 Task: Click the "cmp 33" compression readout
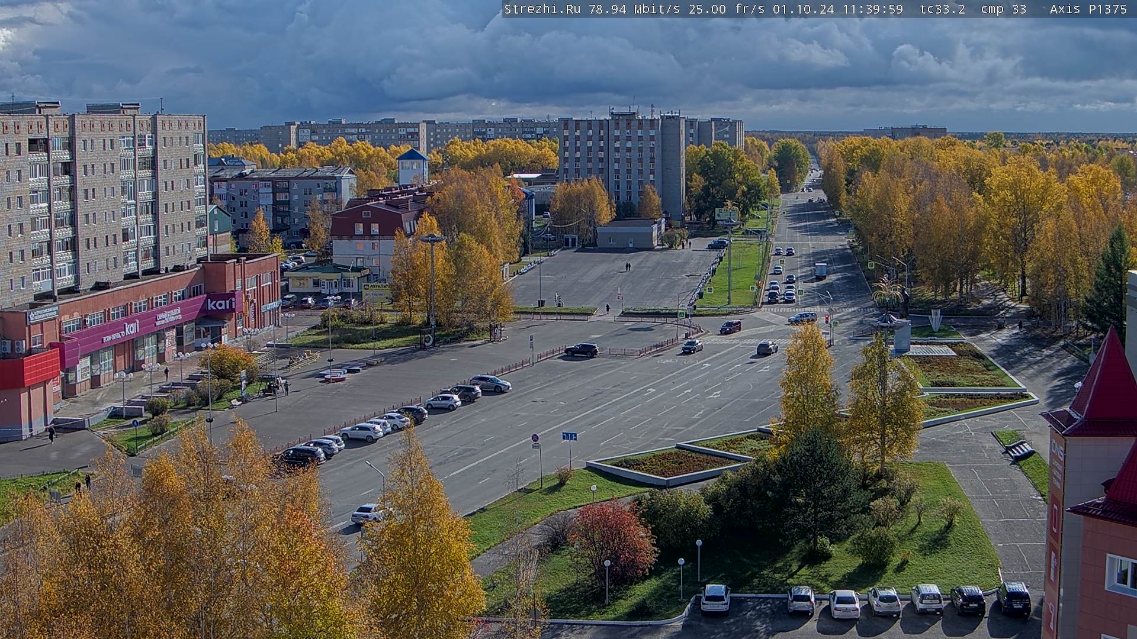1004,9
